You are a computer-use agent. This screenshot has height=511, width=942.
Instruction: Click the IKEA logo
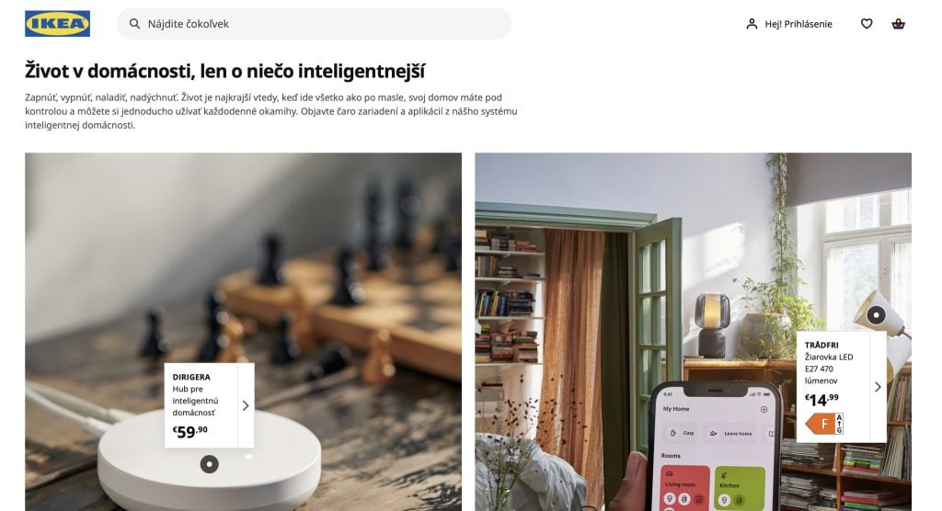(58, 24)
